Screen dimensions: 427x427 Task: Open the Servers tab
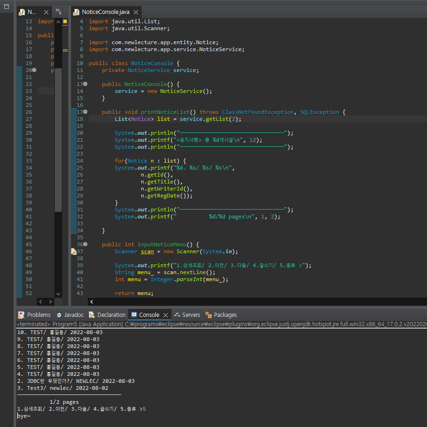(x=191, y=315)
